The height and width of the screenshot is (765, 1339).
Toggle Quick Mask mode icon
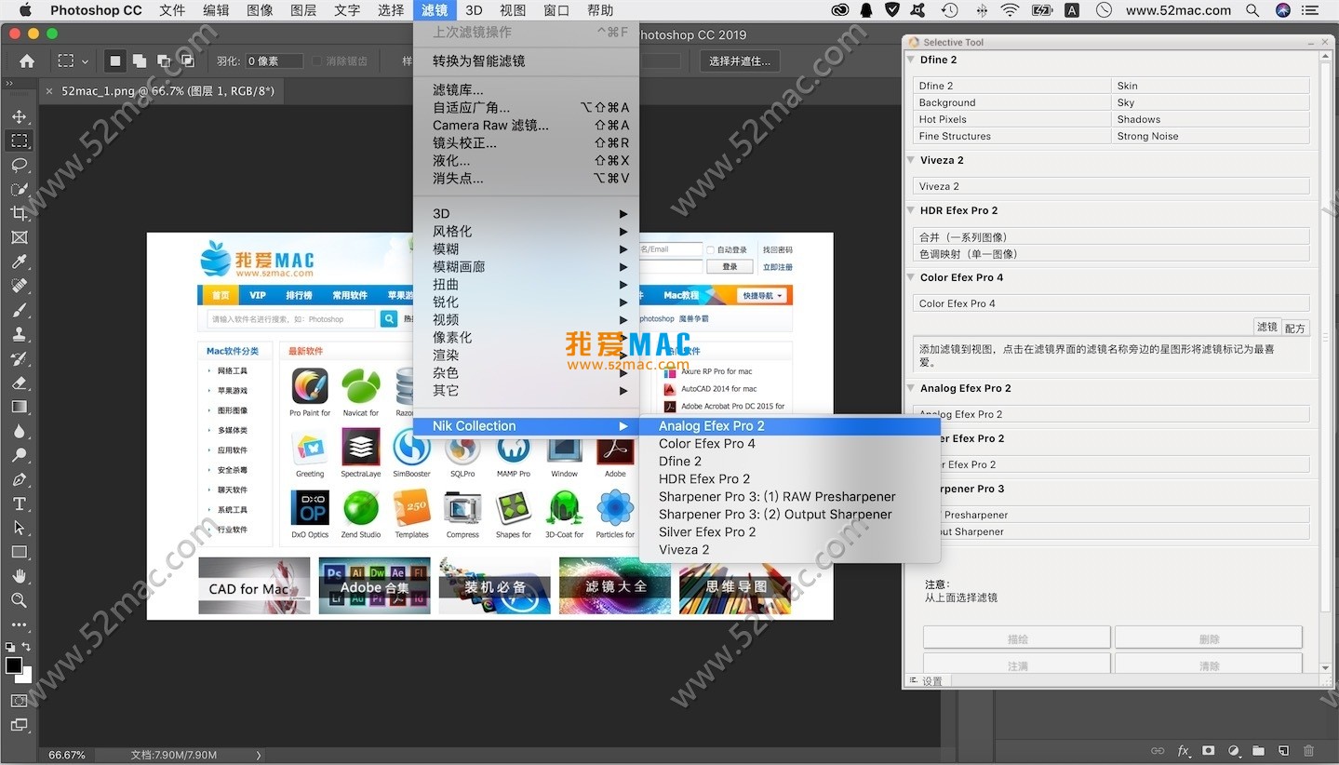19,701
